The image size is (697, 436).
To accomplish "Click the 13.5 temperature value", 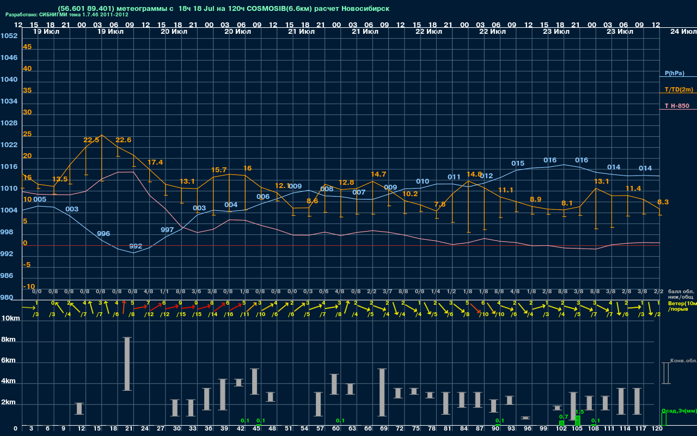I will [x=60, y=179].
